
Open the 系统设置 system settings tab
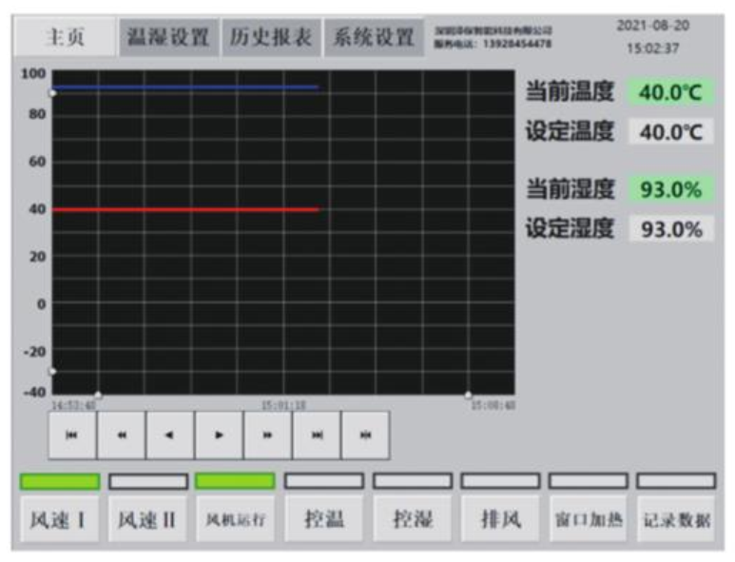373,38
